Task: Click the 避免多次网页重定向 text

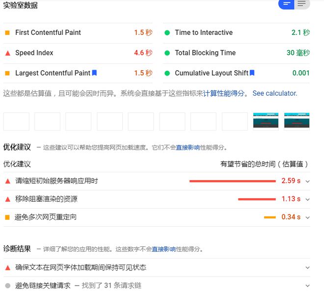Action: (x=46, y=217)
